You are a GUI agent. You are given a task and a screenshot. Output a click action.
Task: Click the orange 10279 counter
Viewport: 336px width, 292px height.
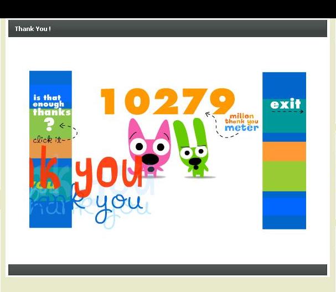[168, 101]
